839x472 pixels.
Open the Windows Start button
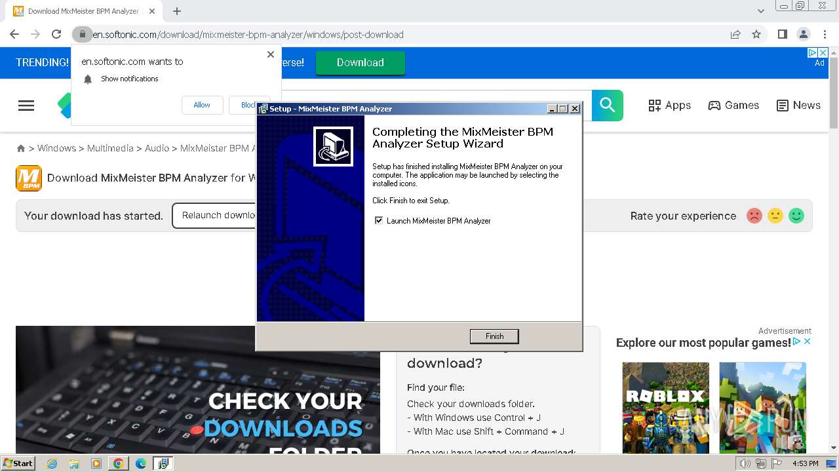[18, 463]
